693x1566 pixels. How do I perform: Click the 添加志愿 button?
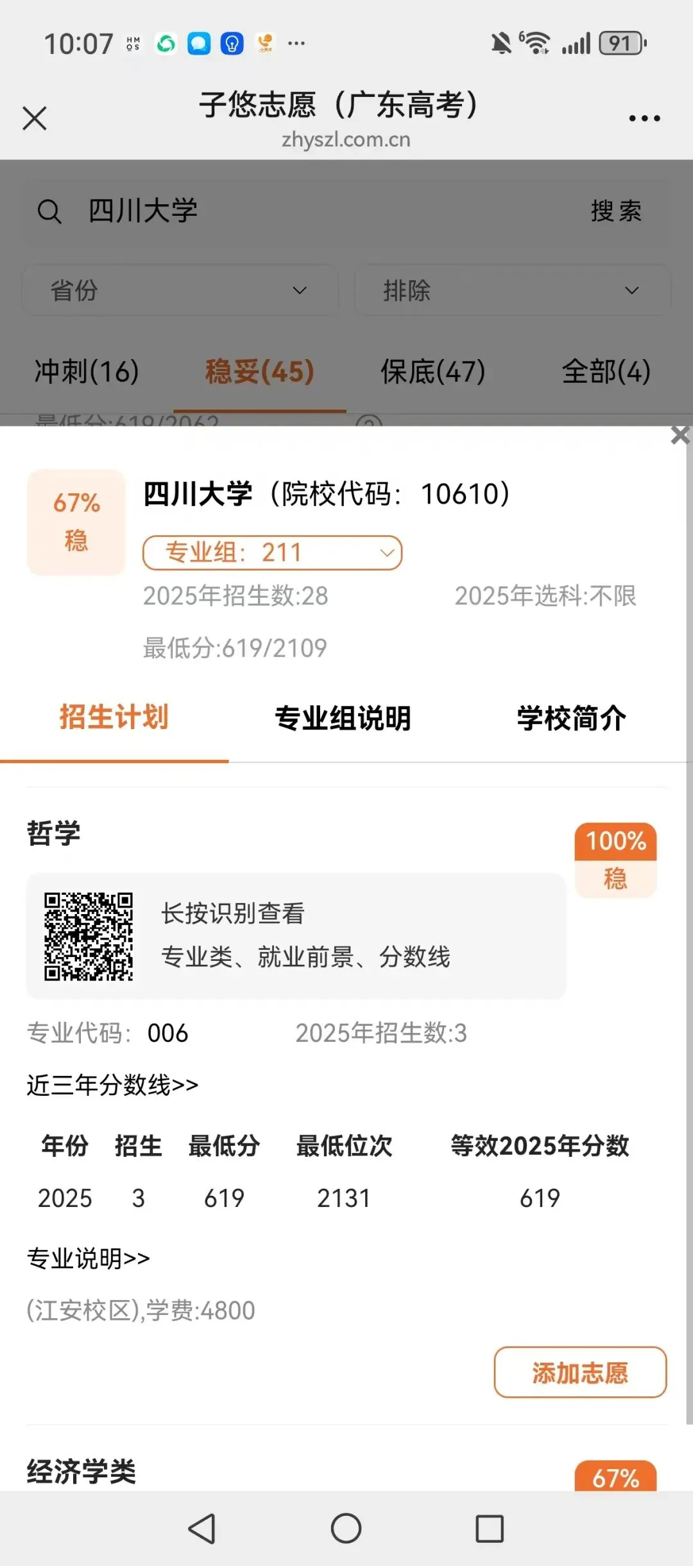(580, 1372)
